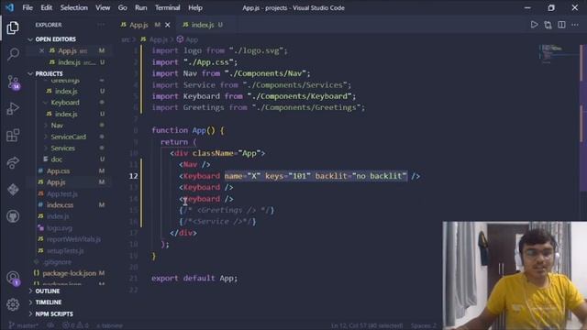Open index.css in the file tree
Image resolution: width=587 pixels, height=330 pixels.
pos(60,205)
